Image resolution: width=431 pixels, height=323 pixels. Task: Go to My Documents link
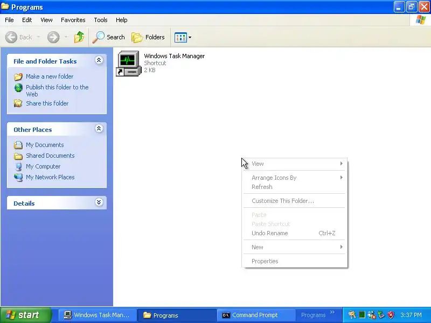point(45,145)
